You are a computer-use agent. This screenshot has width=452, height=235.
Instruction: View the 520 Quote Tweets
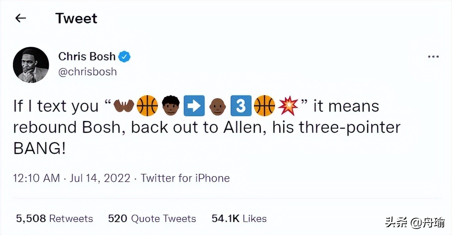click(x=152, y=218)
